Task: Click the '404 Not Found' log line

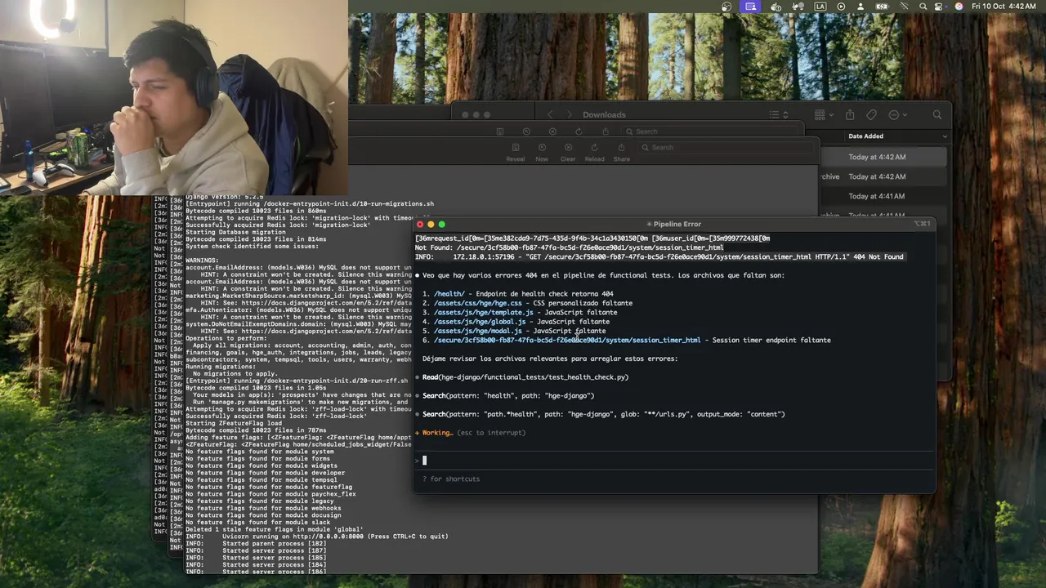Action: pos(659,257)
